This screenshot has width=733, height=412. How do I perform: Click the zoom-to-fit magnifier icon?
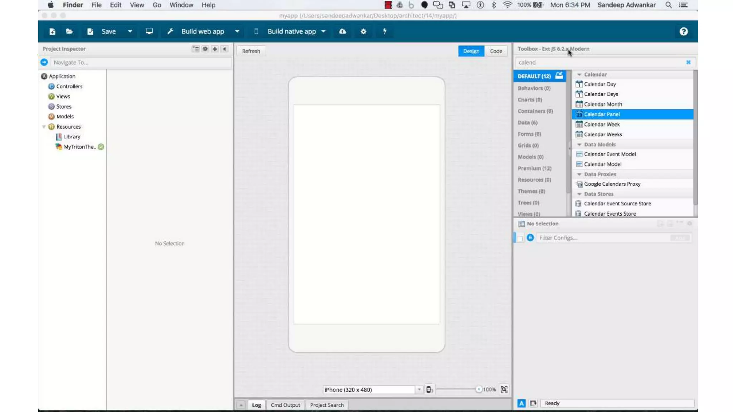point(504,389)
